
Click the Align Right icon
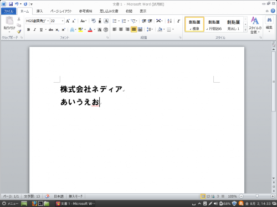(x=127, y=29)
